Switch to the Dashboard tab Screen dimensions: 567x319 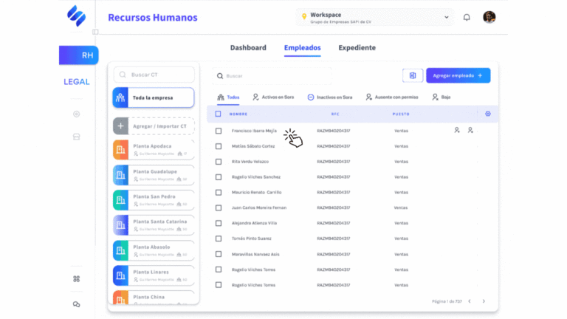click(248, 48)
